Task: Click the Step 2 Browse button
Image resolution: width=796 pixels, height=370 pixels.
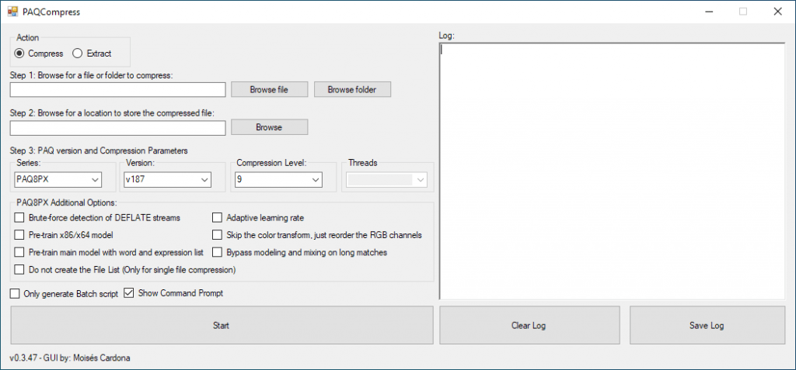Action: 269,127
